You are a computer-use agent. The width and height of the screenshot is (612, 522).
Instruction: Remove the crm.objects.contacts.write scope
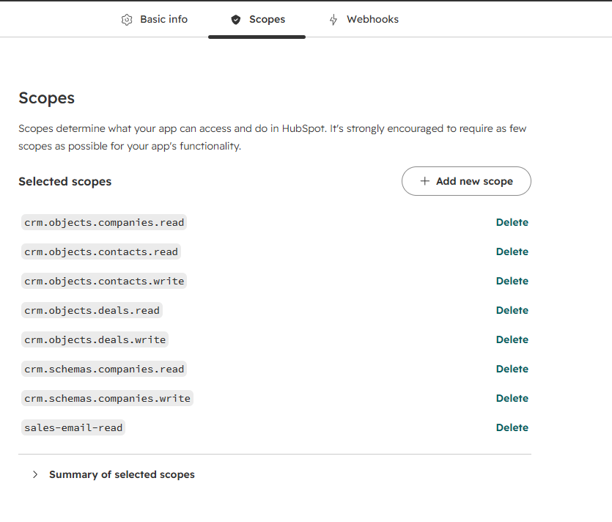click(512, 281)
